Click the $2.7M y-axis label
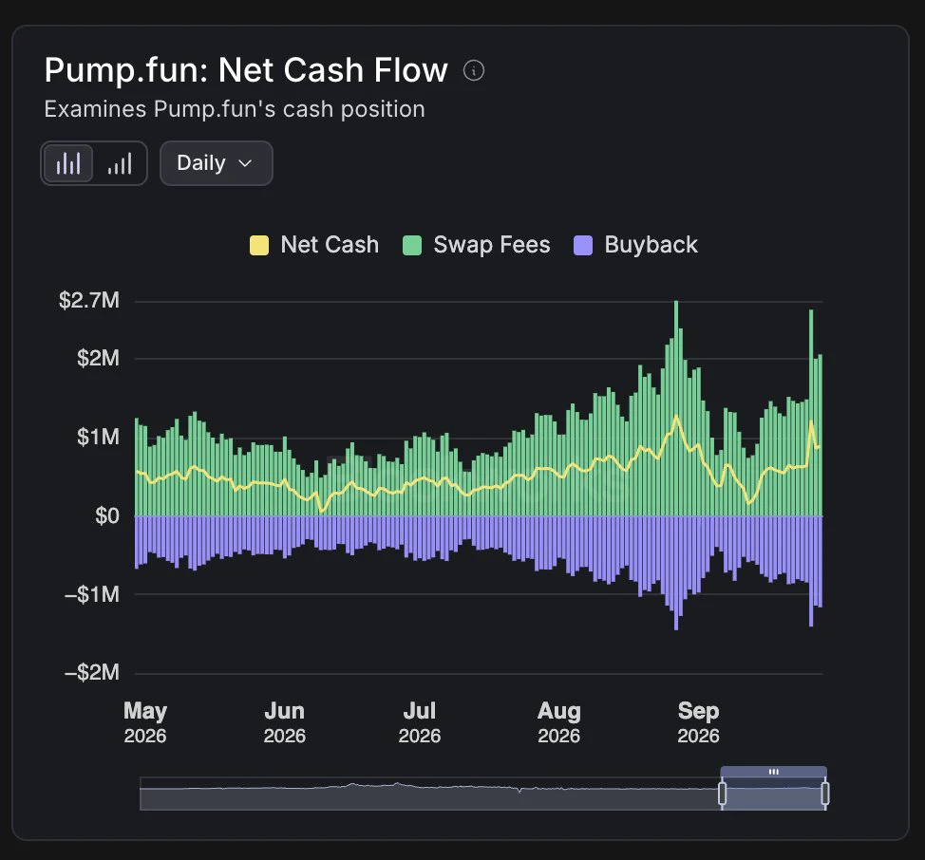 [x=89, y=301]
